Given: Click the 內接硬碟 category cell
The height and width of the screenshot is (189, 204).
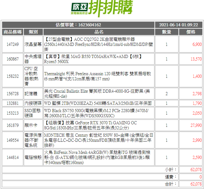Looking at the screenshot, I should tap(33, 103).
